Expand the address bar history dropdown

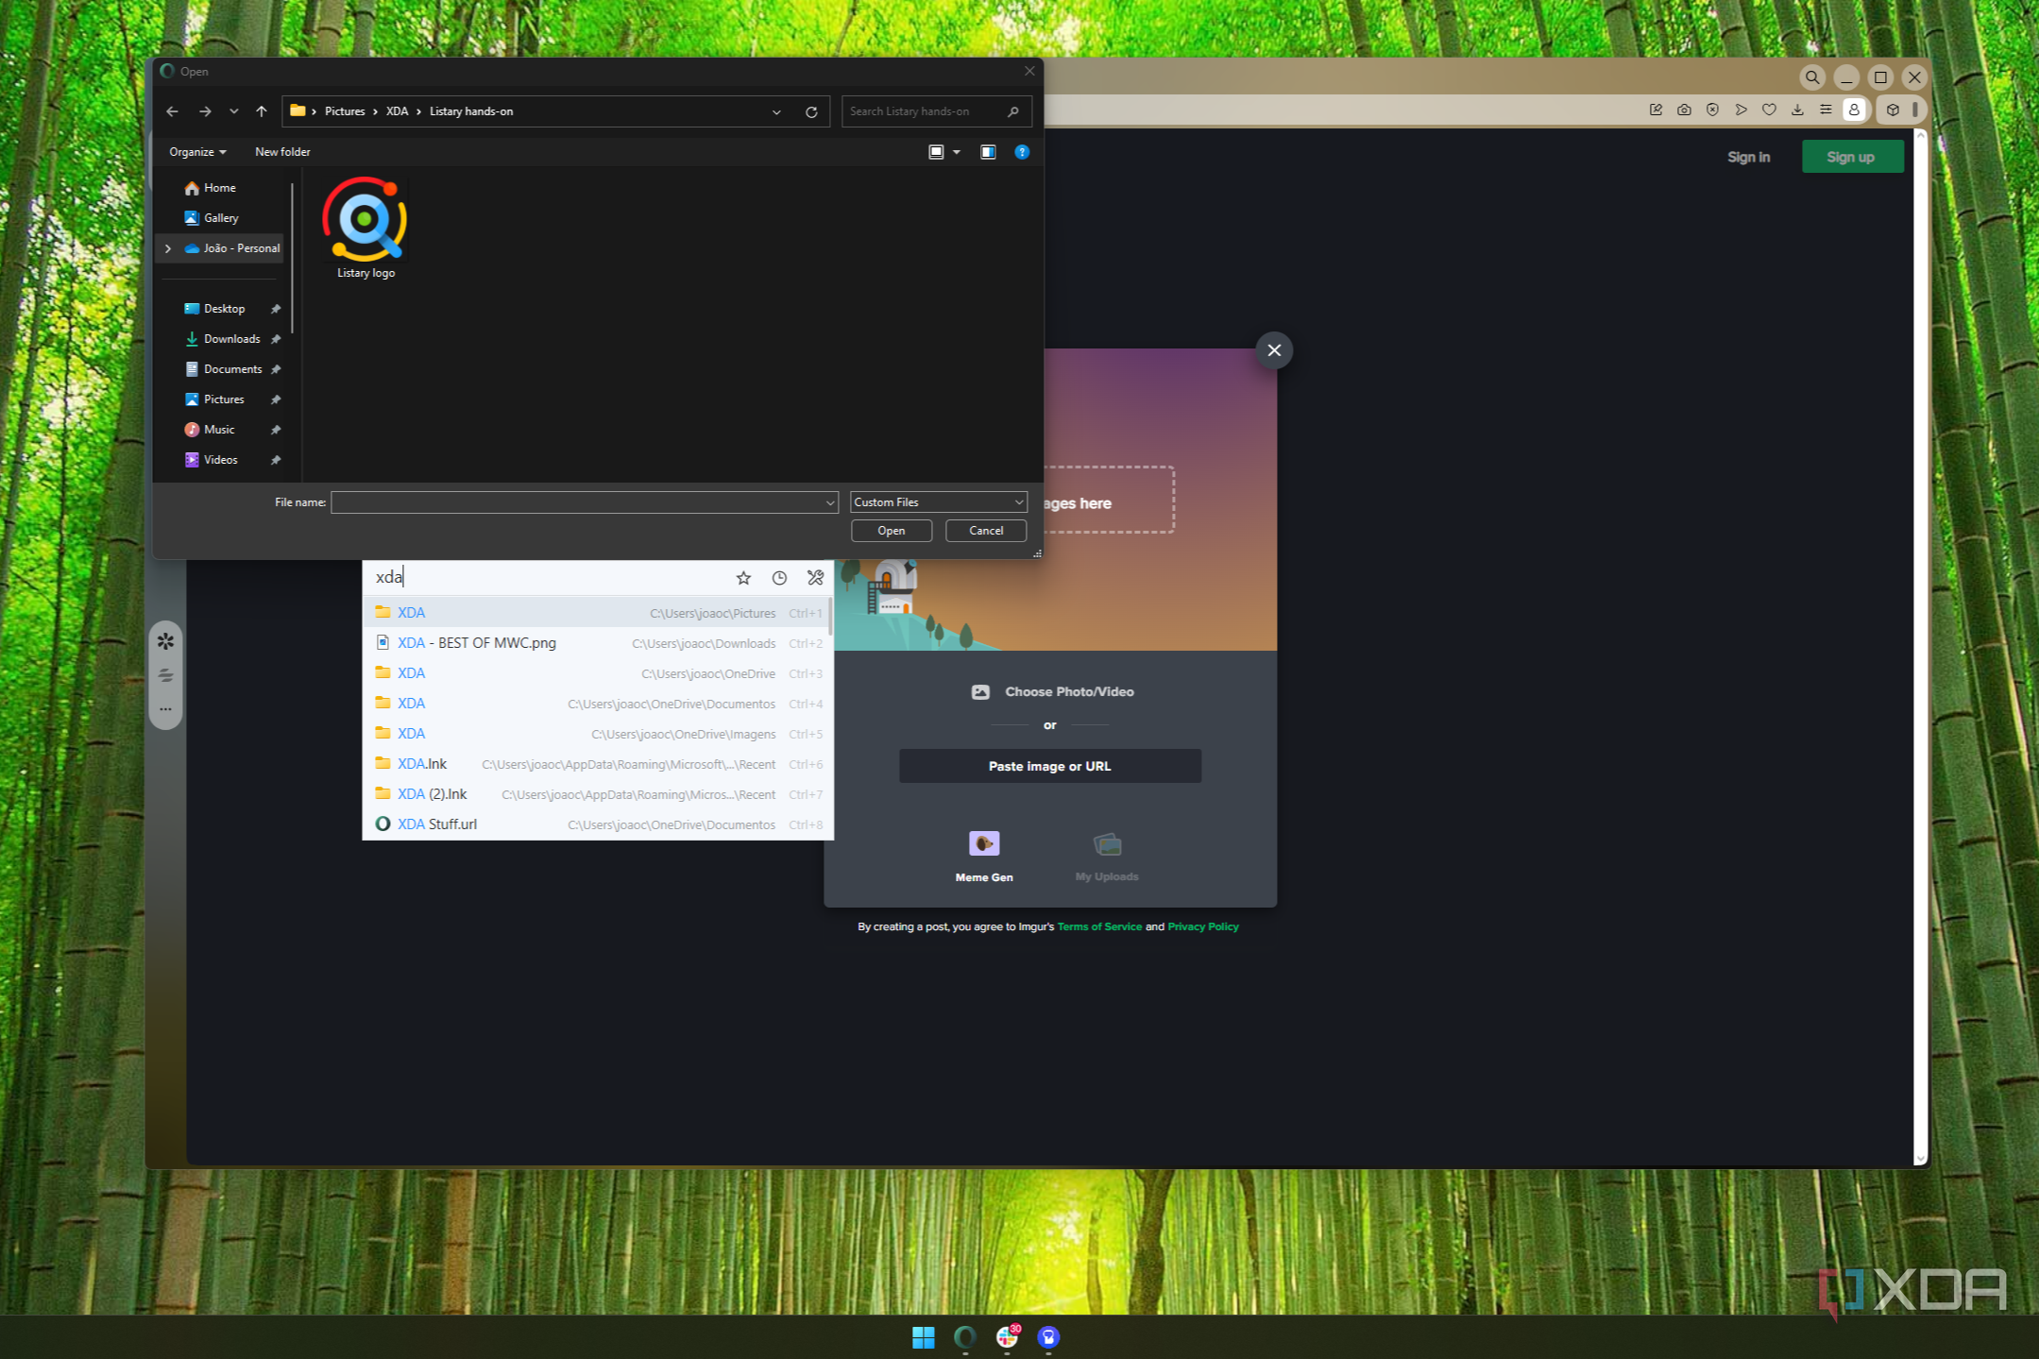pos(776,111)
